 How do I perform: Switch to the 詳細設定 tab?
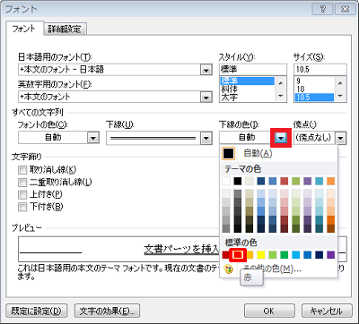click(x=65, y=30)
